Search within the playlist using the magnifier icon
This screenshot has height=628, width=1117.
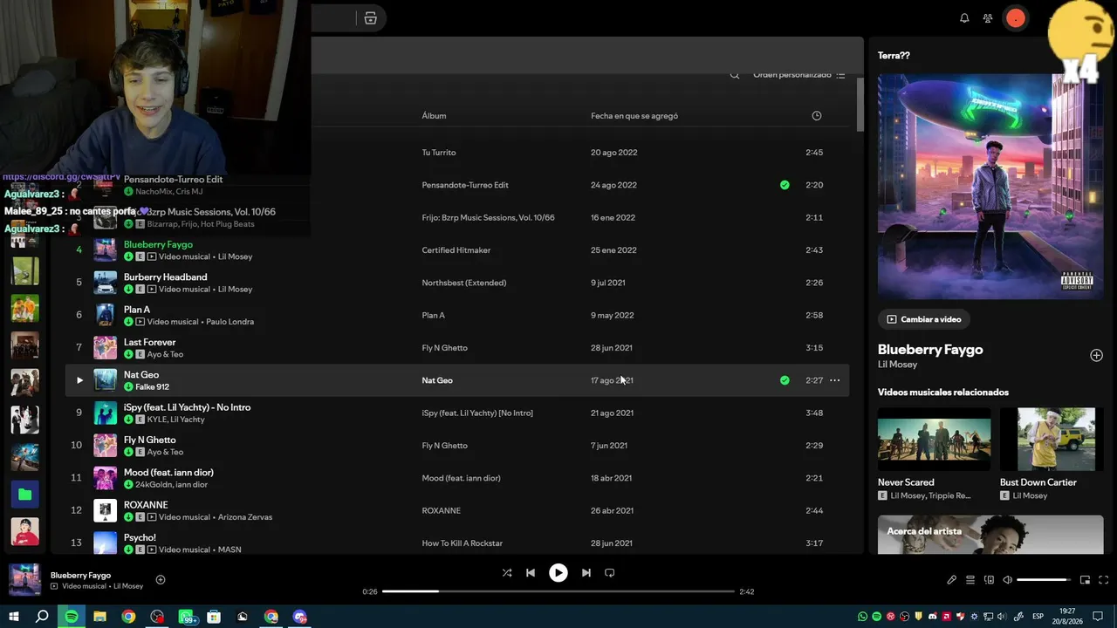click(735, 75)
